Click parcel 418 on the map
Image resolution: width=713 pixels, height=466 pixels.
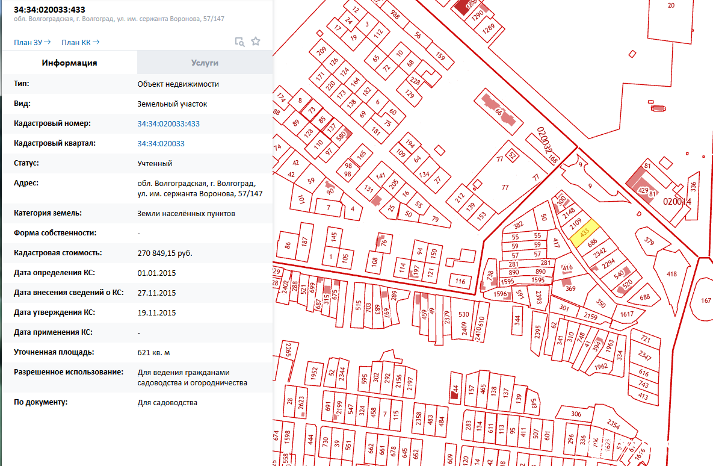pyautogui.click(x=671, y=274)
